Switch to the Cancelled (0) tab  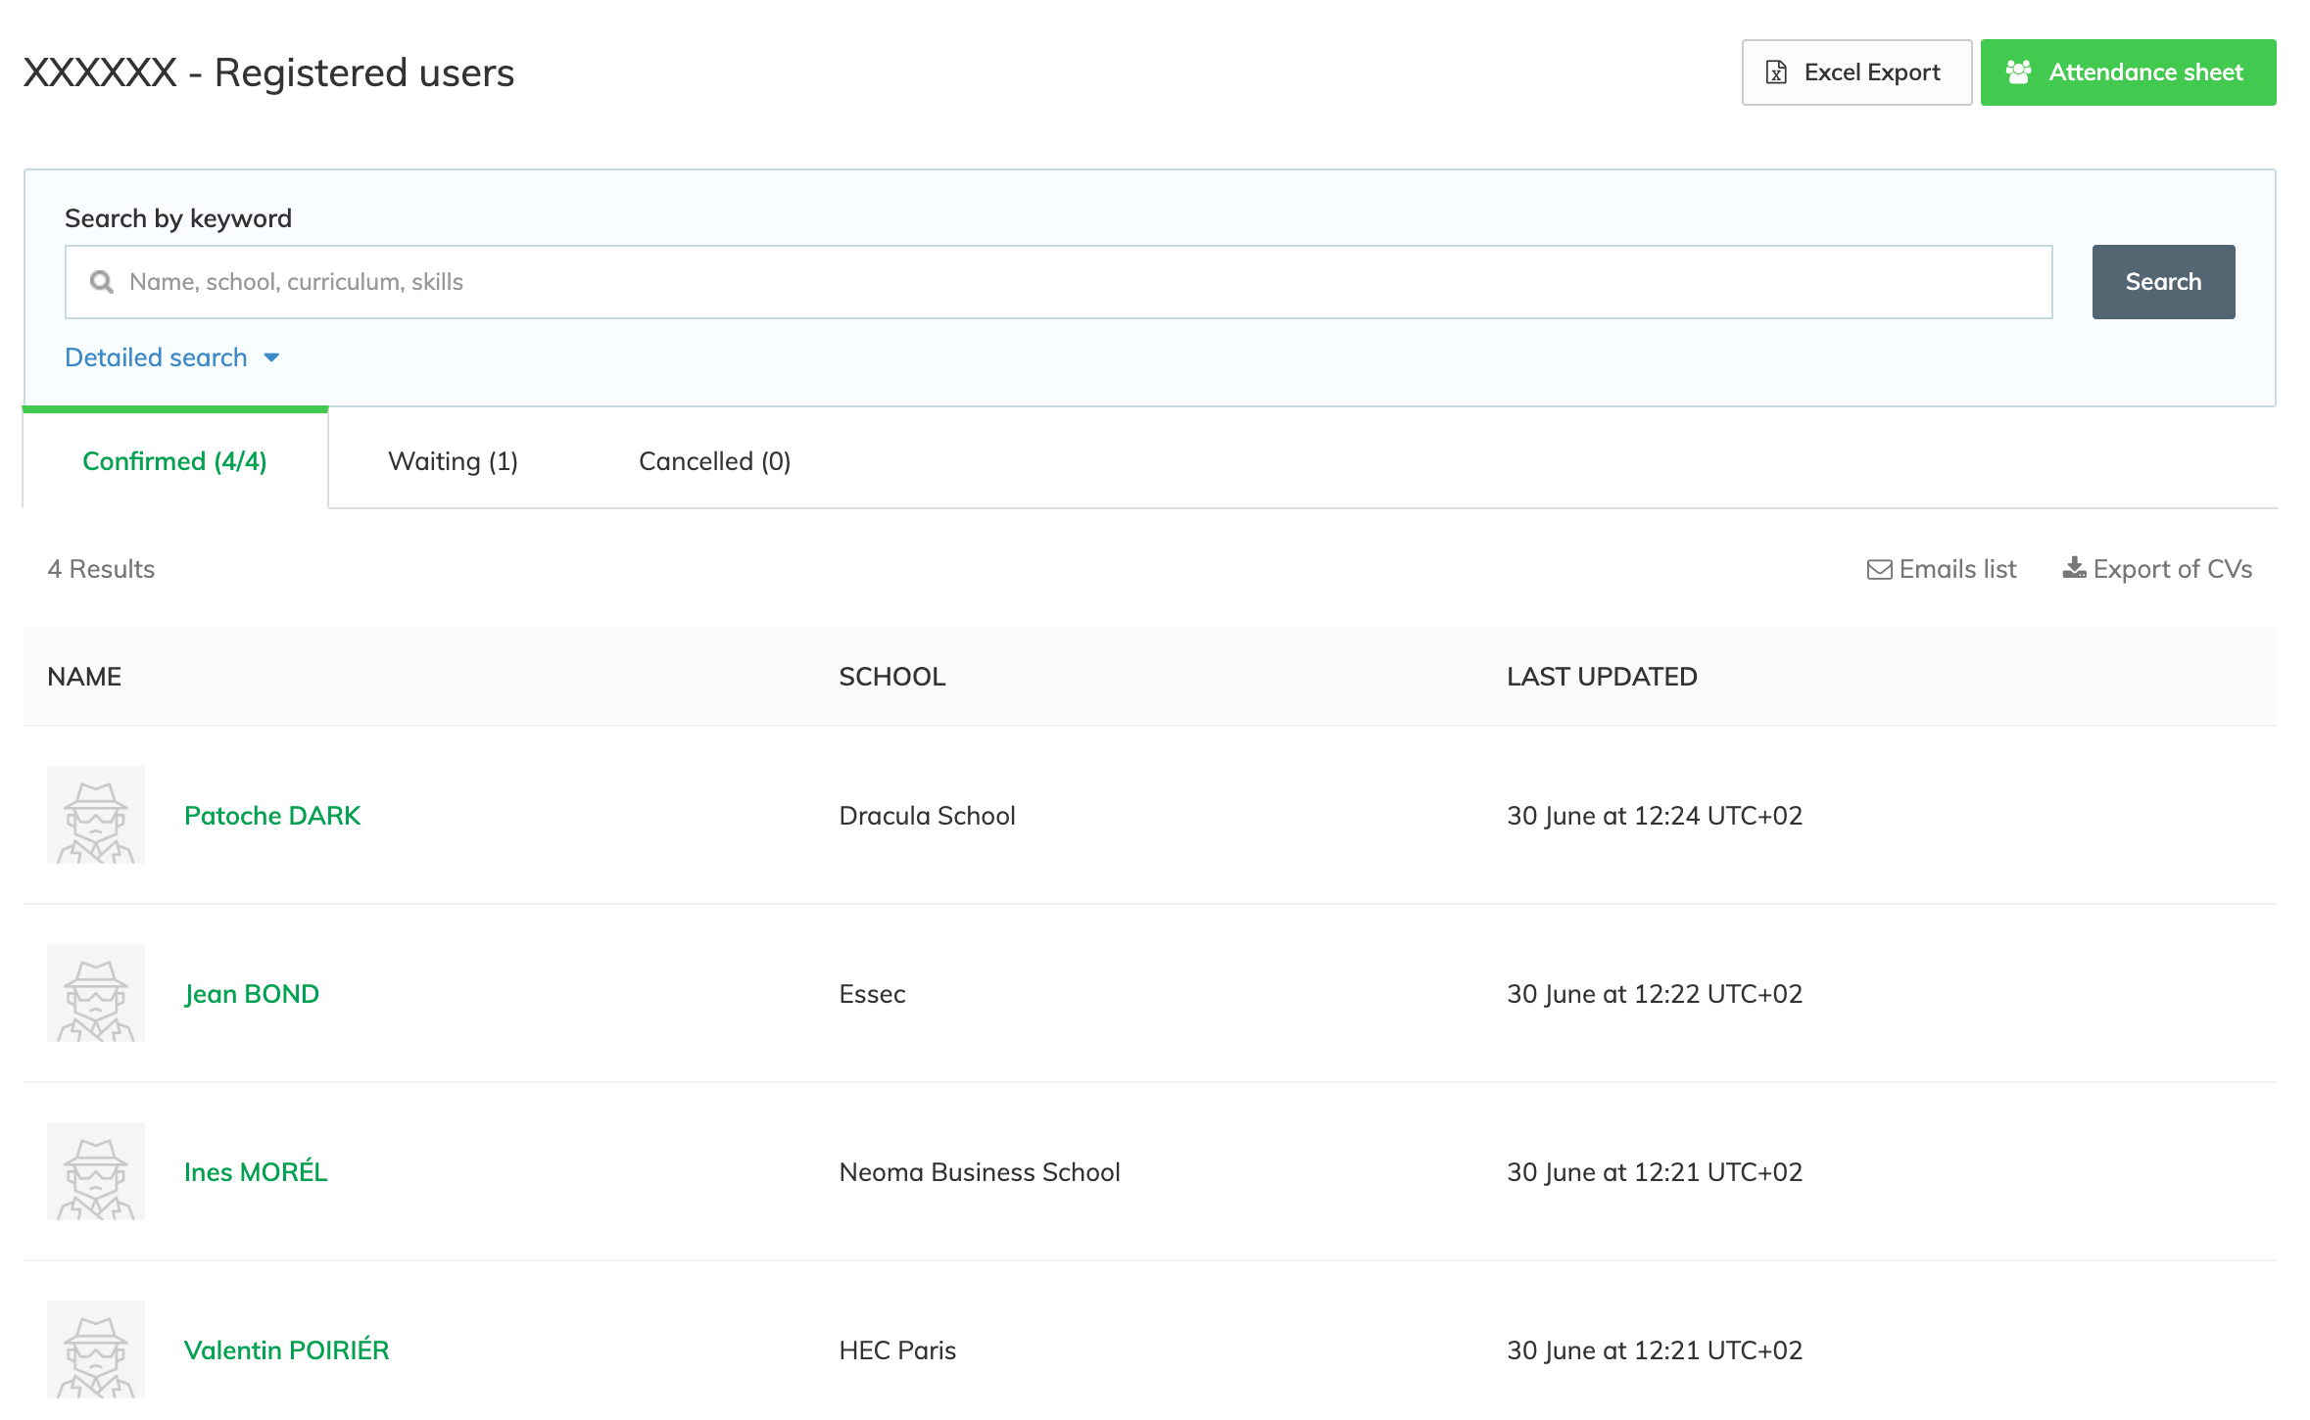tap(714, 461)
